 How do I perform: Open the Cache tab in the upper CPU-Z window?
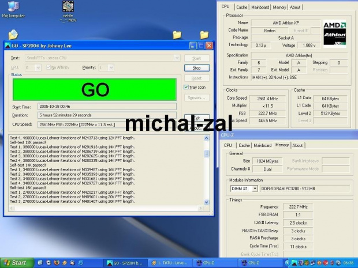point(242,7)
